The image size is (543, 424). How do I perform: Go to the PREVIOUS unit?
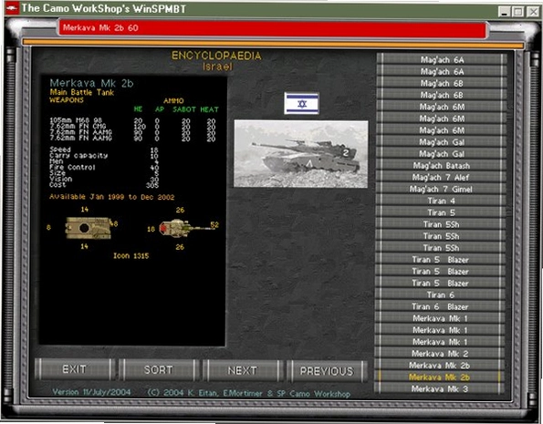(327, 371)
